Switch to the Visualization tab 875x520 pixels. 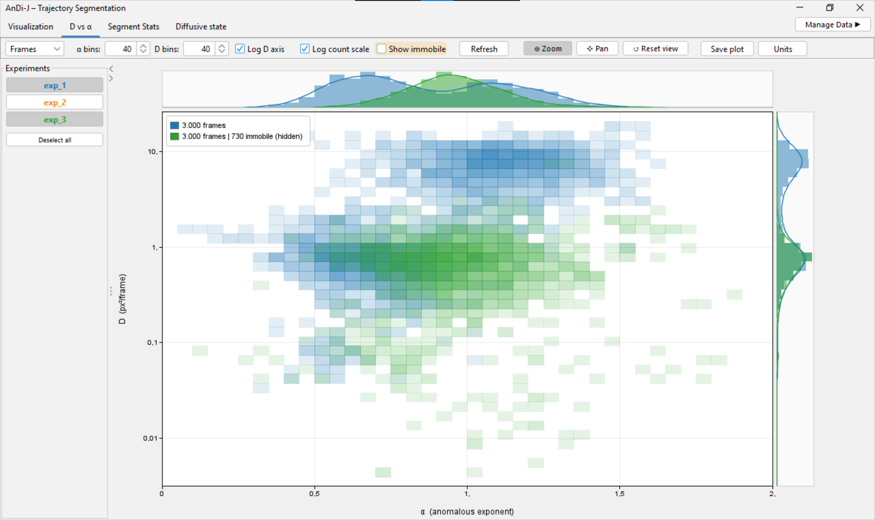click(x=31, y=26)
